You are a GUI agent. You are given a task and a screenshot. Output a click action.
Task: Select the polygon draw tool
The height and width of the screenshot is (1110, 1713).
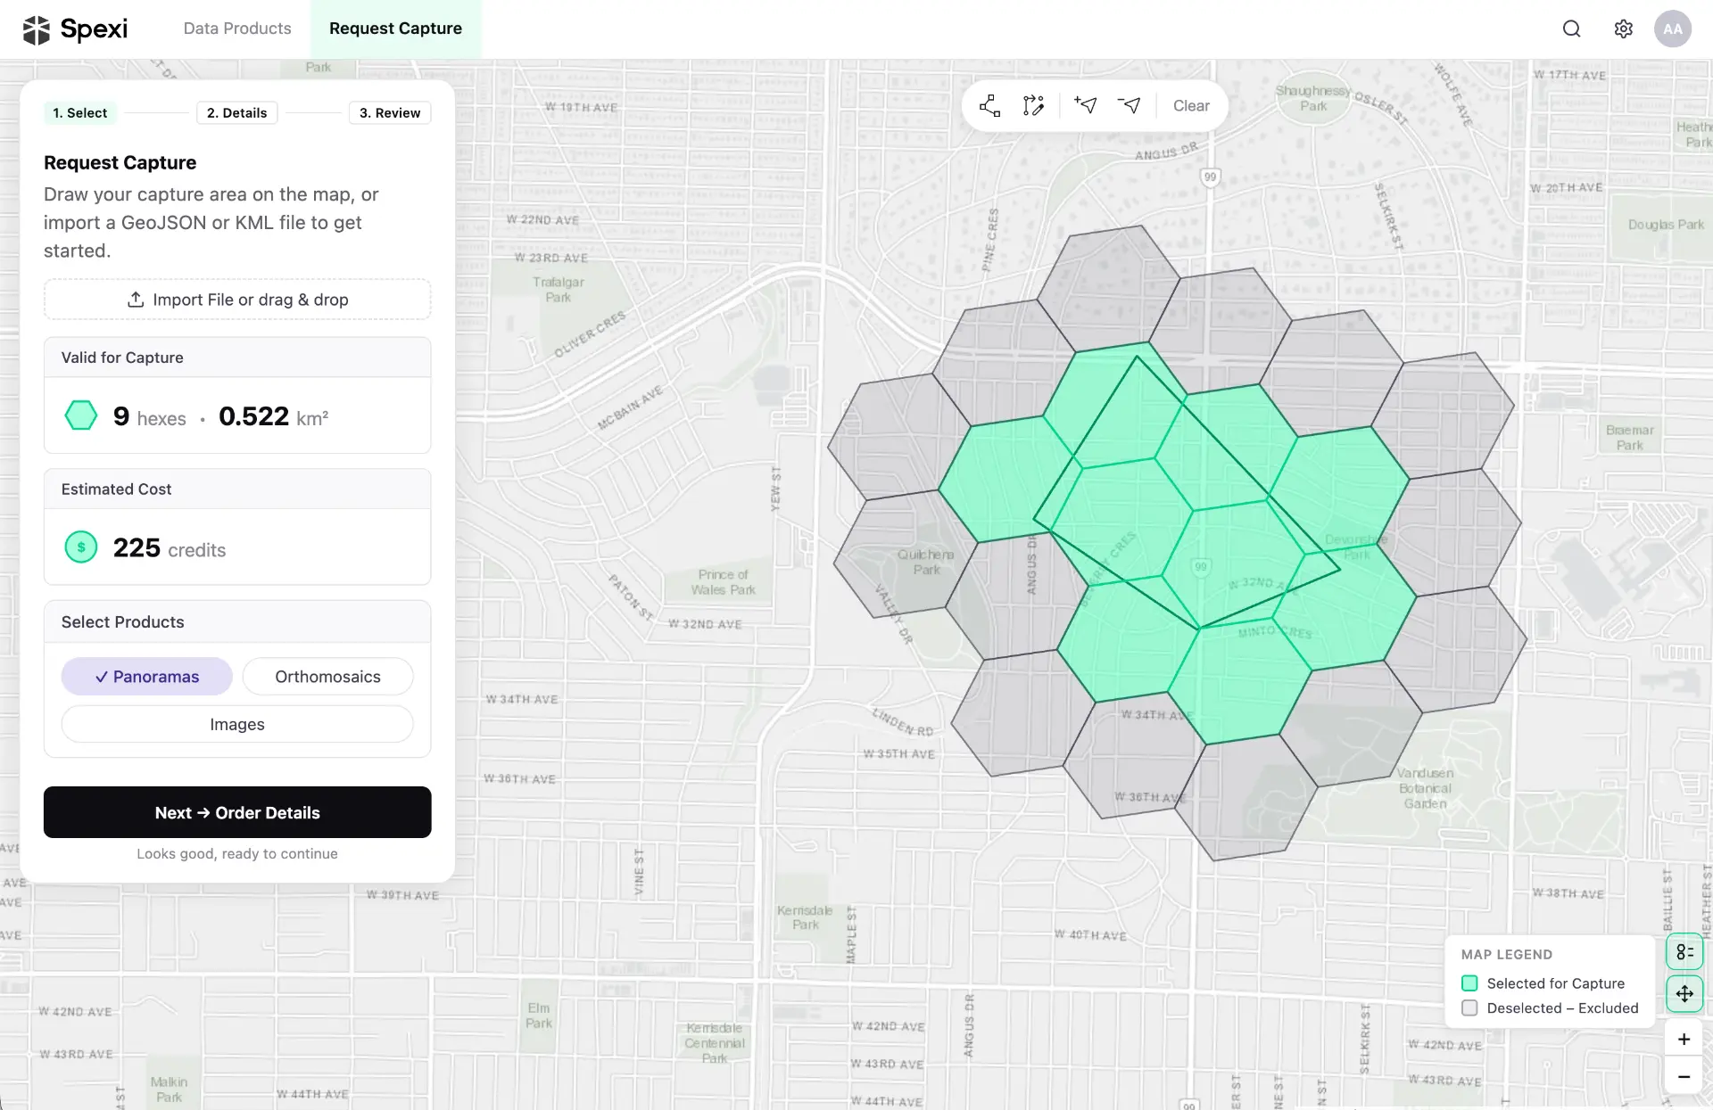point(989,105)
